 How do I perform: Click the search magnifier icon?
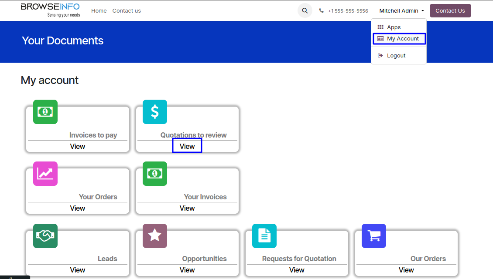point(305,11)
